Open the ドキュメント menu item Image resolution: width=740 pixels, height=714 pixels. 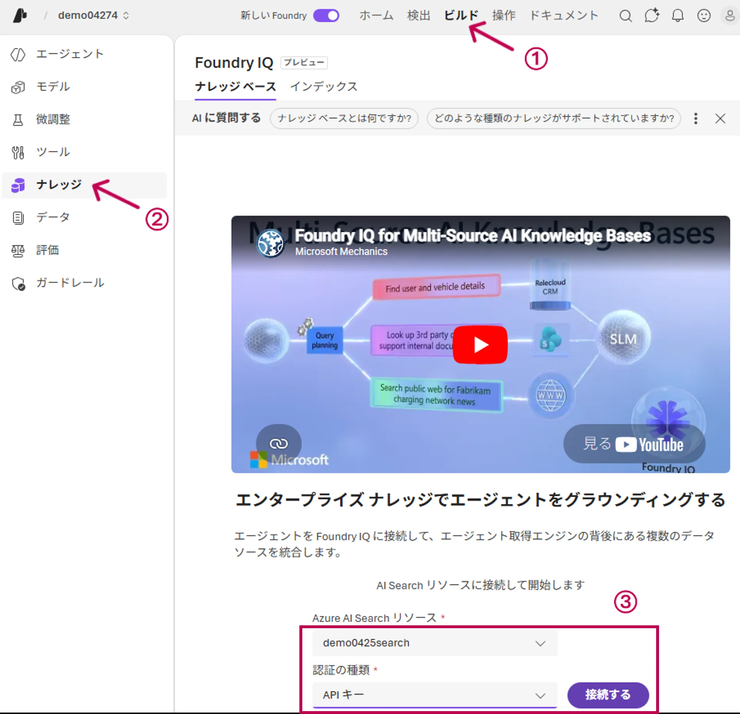pos(564,16)
